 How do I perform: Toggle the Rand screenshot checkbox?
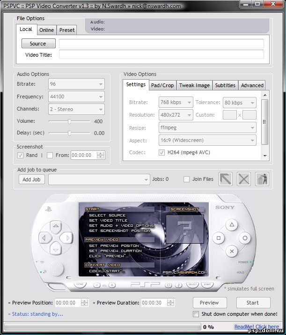21,155
